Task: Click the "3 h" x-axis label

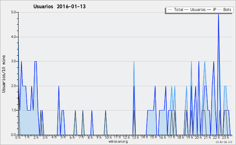Action: (45, 137)
